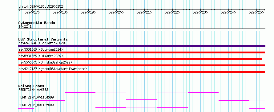This screenshot has width=274, height=112.
Task: Click the chr14:52900165..52900252 region label
Action: [x=41, y=7]
